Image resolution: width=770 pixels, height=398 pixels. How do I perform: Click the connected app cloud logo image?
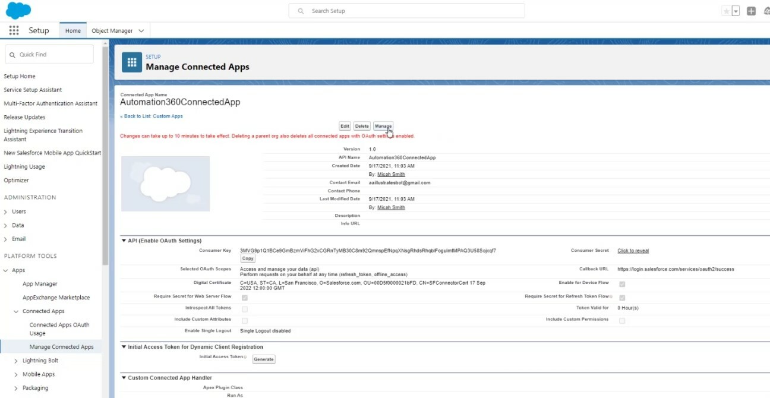click(165, 184)
